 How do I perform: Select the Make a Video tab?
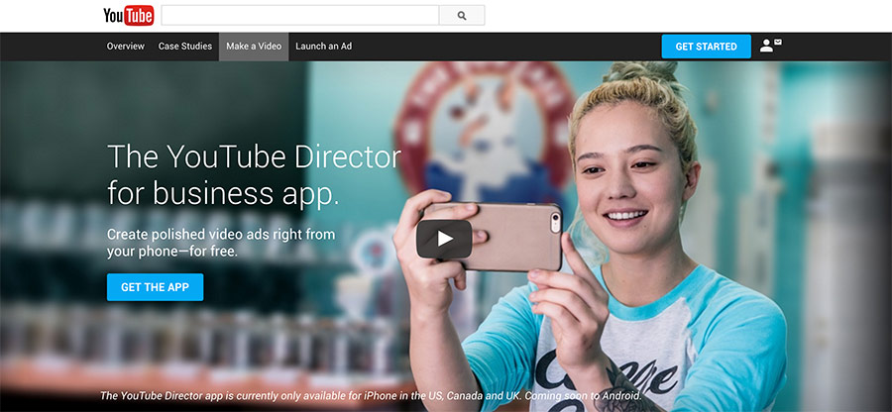pyautogui.click(x=254, y=47)
